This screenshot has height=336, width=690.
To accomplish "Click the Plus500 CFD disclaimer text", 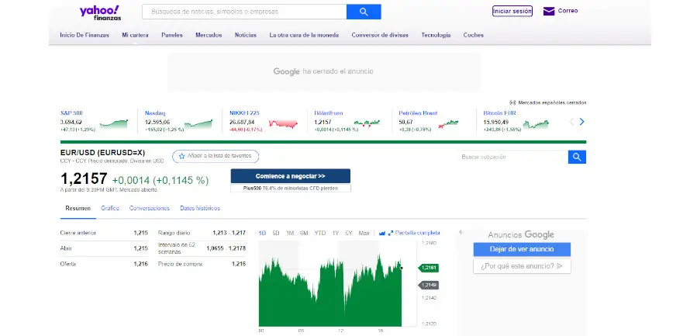I will pyautogui.click(x=291, y=188).
